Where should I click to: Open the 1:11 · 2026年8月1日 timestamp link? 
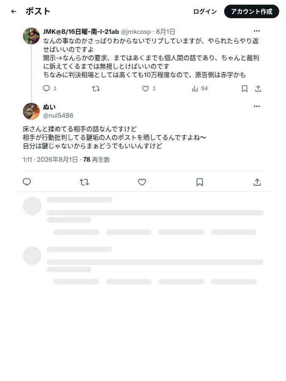[x=50, y=160]
